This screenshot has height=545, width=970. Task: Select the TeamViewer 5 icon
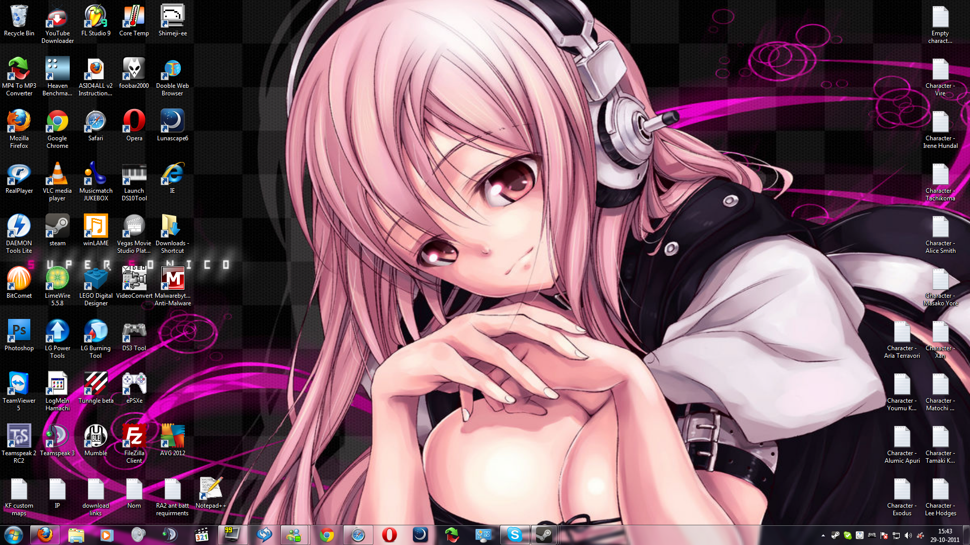point(19,392)
